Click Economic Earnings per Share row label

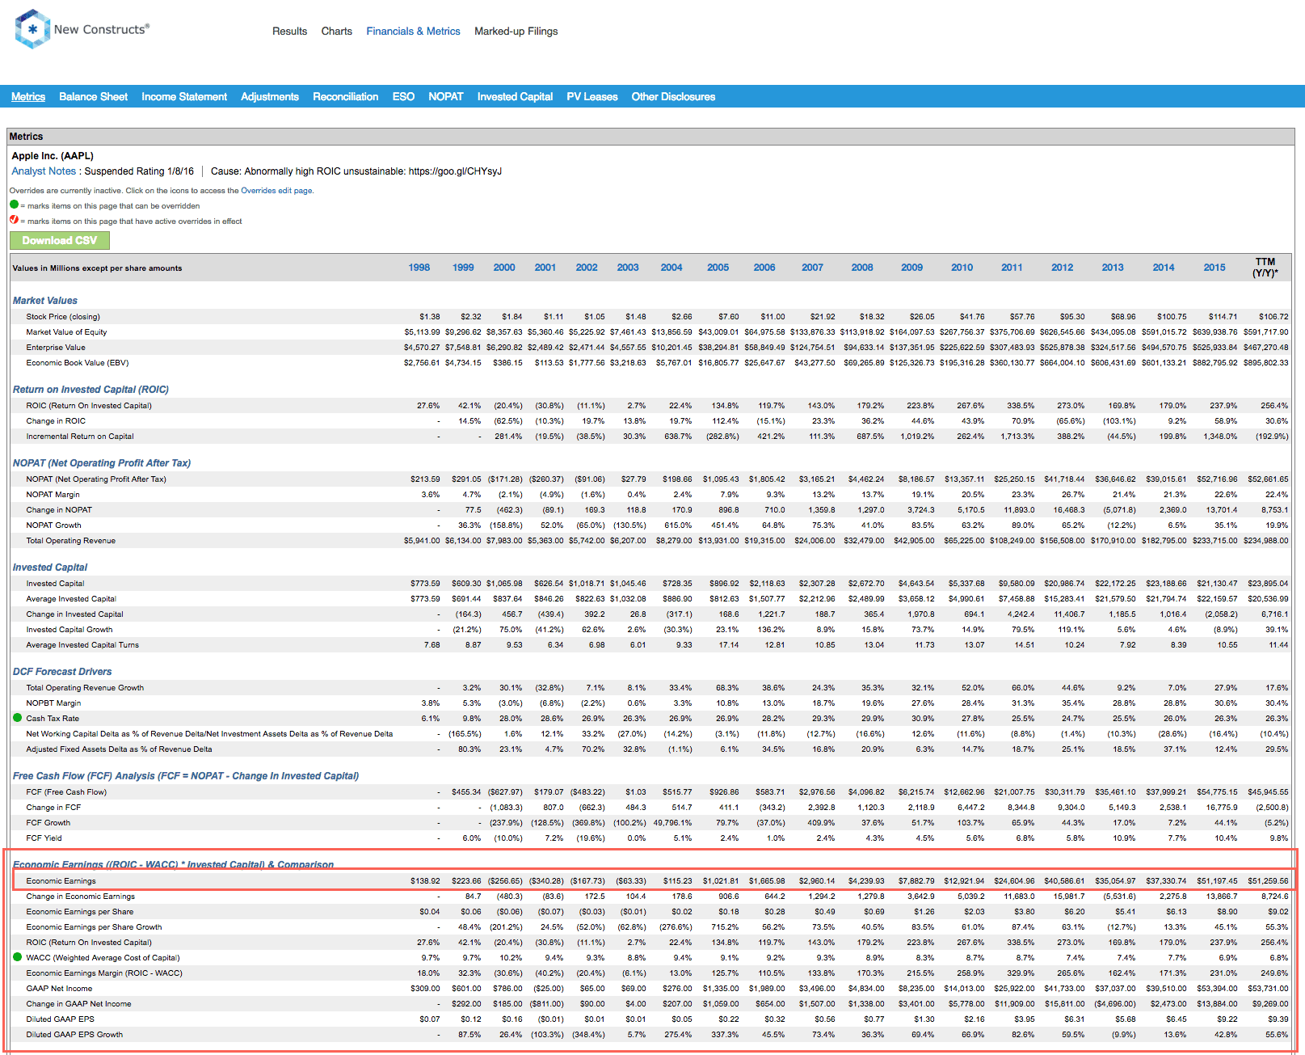tap(80, 912)
